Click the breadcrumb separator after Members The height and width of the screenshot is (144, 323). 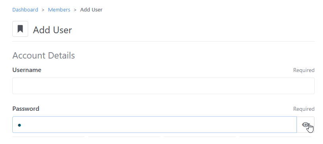pyautogui.click(x=75, y=10)
